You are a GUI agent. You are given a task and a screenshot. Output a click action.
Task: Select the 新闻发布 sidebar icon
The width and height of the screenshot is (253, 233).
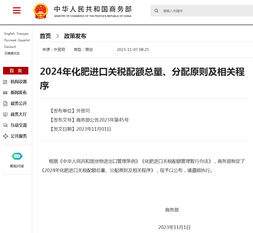[x=5, y=92]
